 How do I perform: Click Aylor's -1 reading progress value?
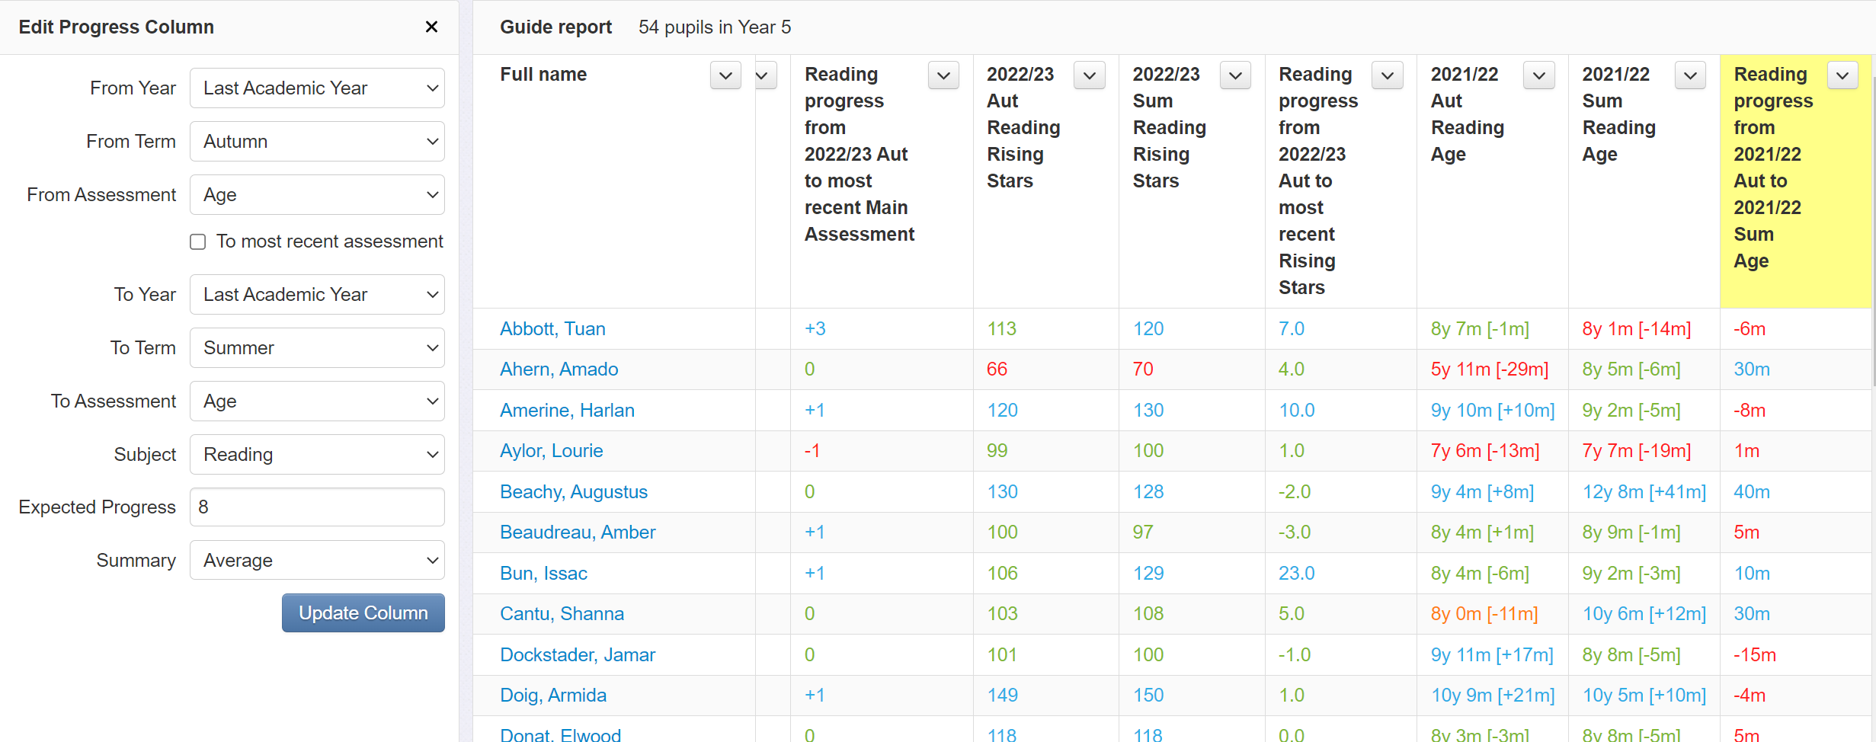(812, 451)
